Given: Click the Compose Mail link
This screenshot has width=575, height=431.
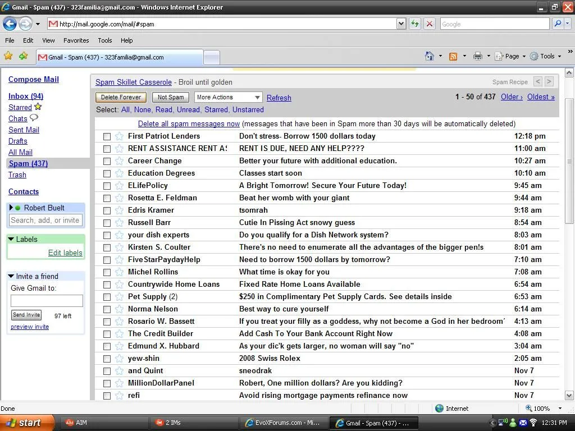Looking at the screenshot, I should [x=34, y=80].
